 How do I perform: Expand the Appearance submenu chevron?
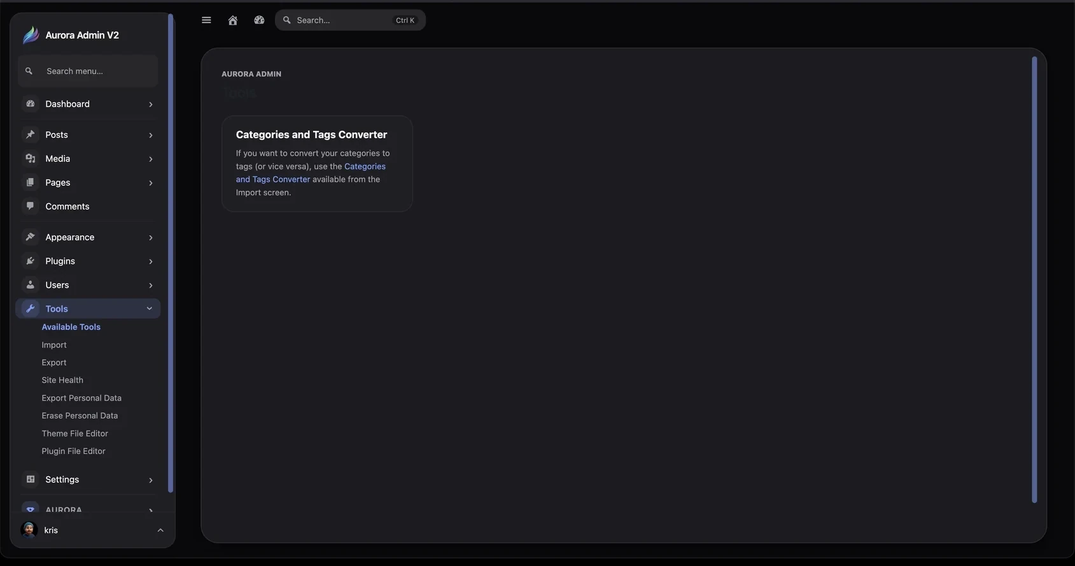point(151,237)
